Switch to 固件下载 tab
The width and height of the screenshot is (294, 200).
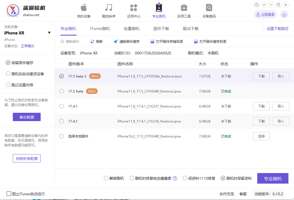click(161, 29)
